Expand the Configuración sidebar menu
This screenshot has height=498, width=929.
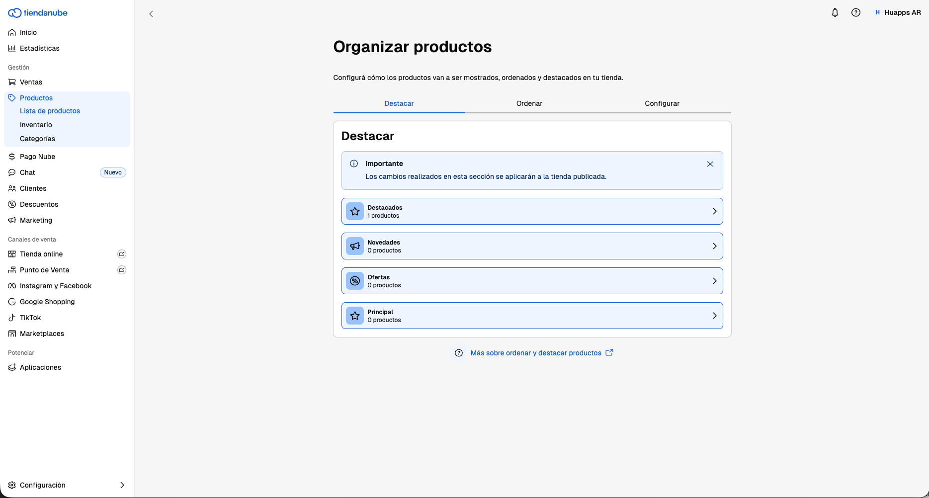(x=67, y=485)
